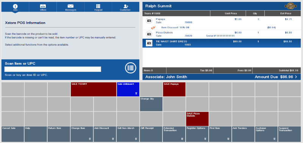Focus the Scan Item or UPC field
Screen dimensions: 303x143
click(x=53, y=69)
